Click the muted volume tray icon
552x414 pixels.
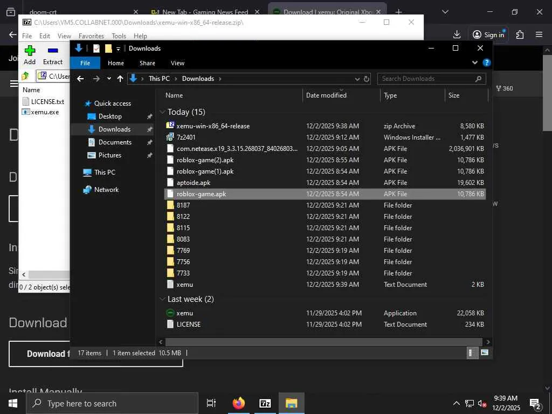(482, 404)
